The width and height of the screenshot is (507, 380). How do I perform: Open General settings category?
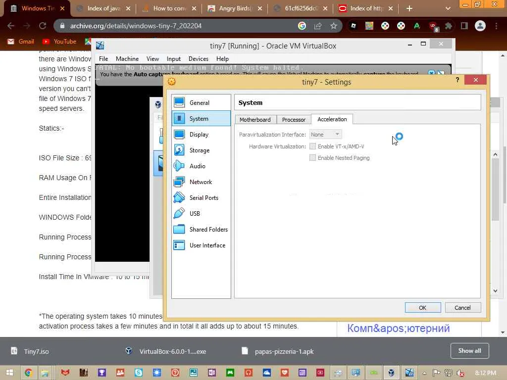point(201,103)
